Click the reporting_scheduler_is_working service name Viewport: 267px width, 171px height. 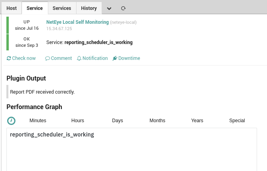pyautogui.click(x=98, y=42)
